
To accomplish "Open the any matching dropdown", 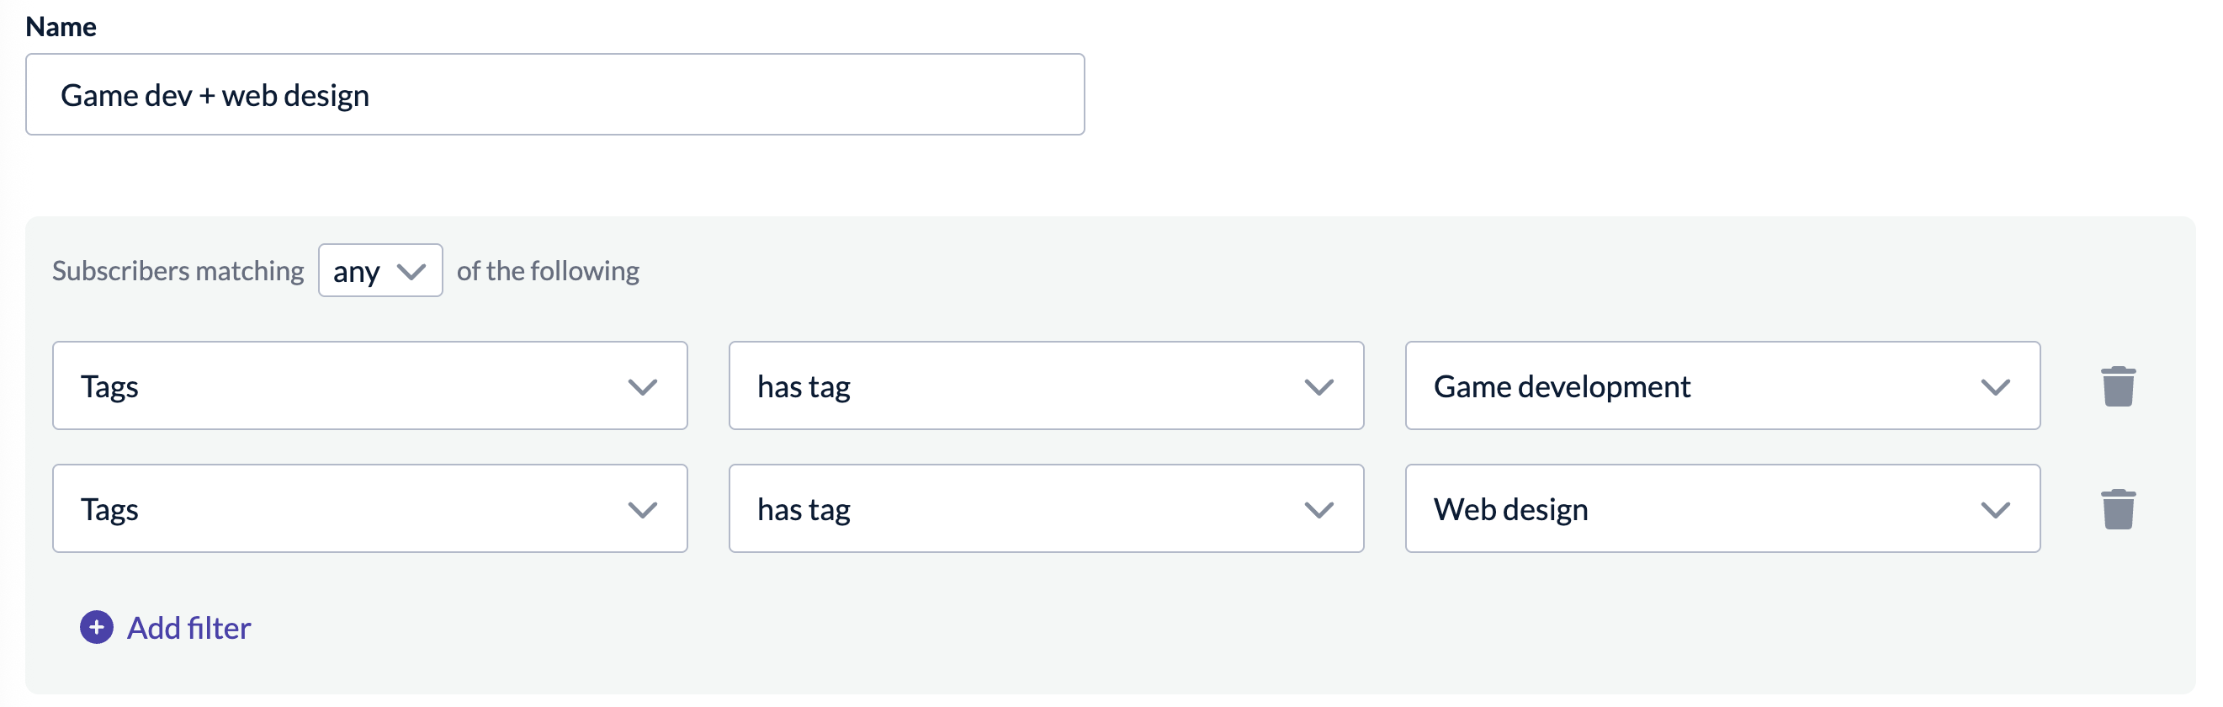I will (x=380, y=271).
